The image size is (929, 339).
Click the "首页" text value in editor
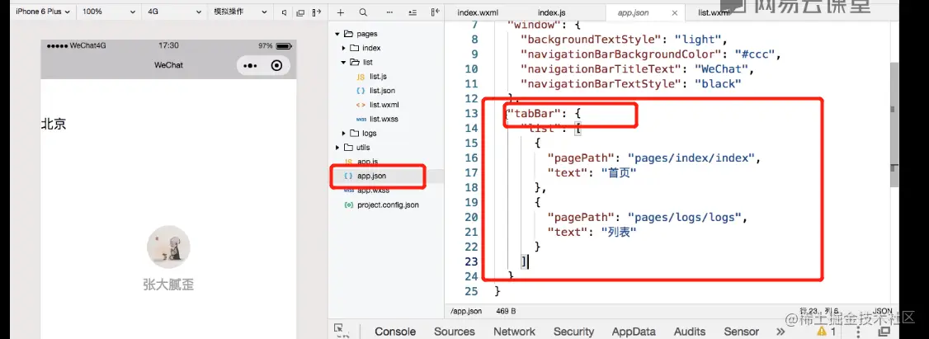pos(619,173)
